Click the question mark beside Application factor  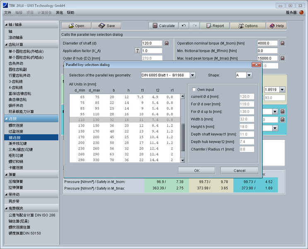point(137,51)
